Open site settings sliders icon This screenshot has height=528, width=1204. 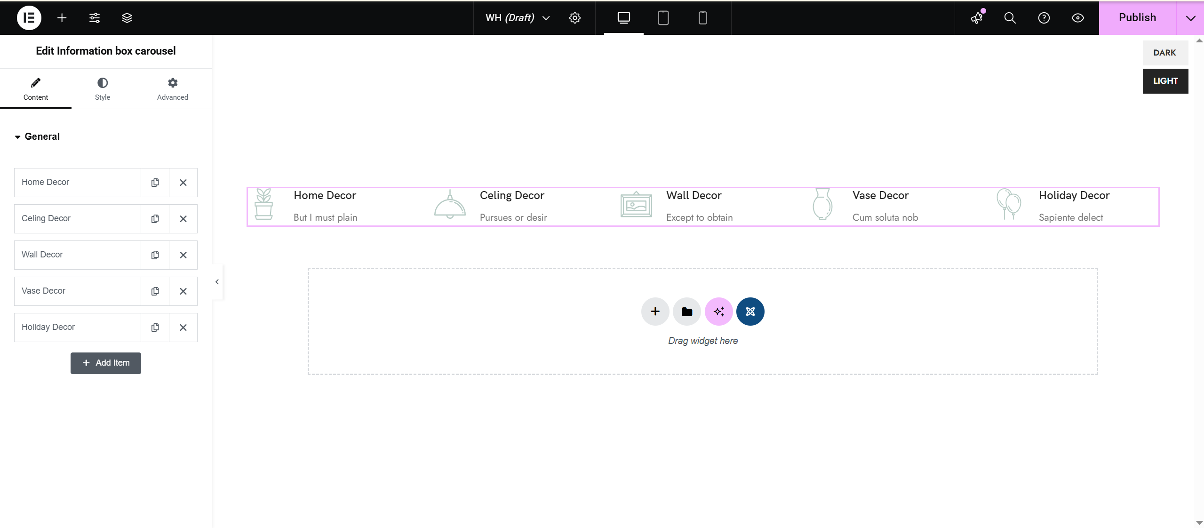click(x=95, y=18)
